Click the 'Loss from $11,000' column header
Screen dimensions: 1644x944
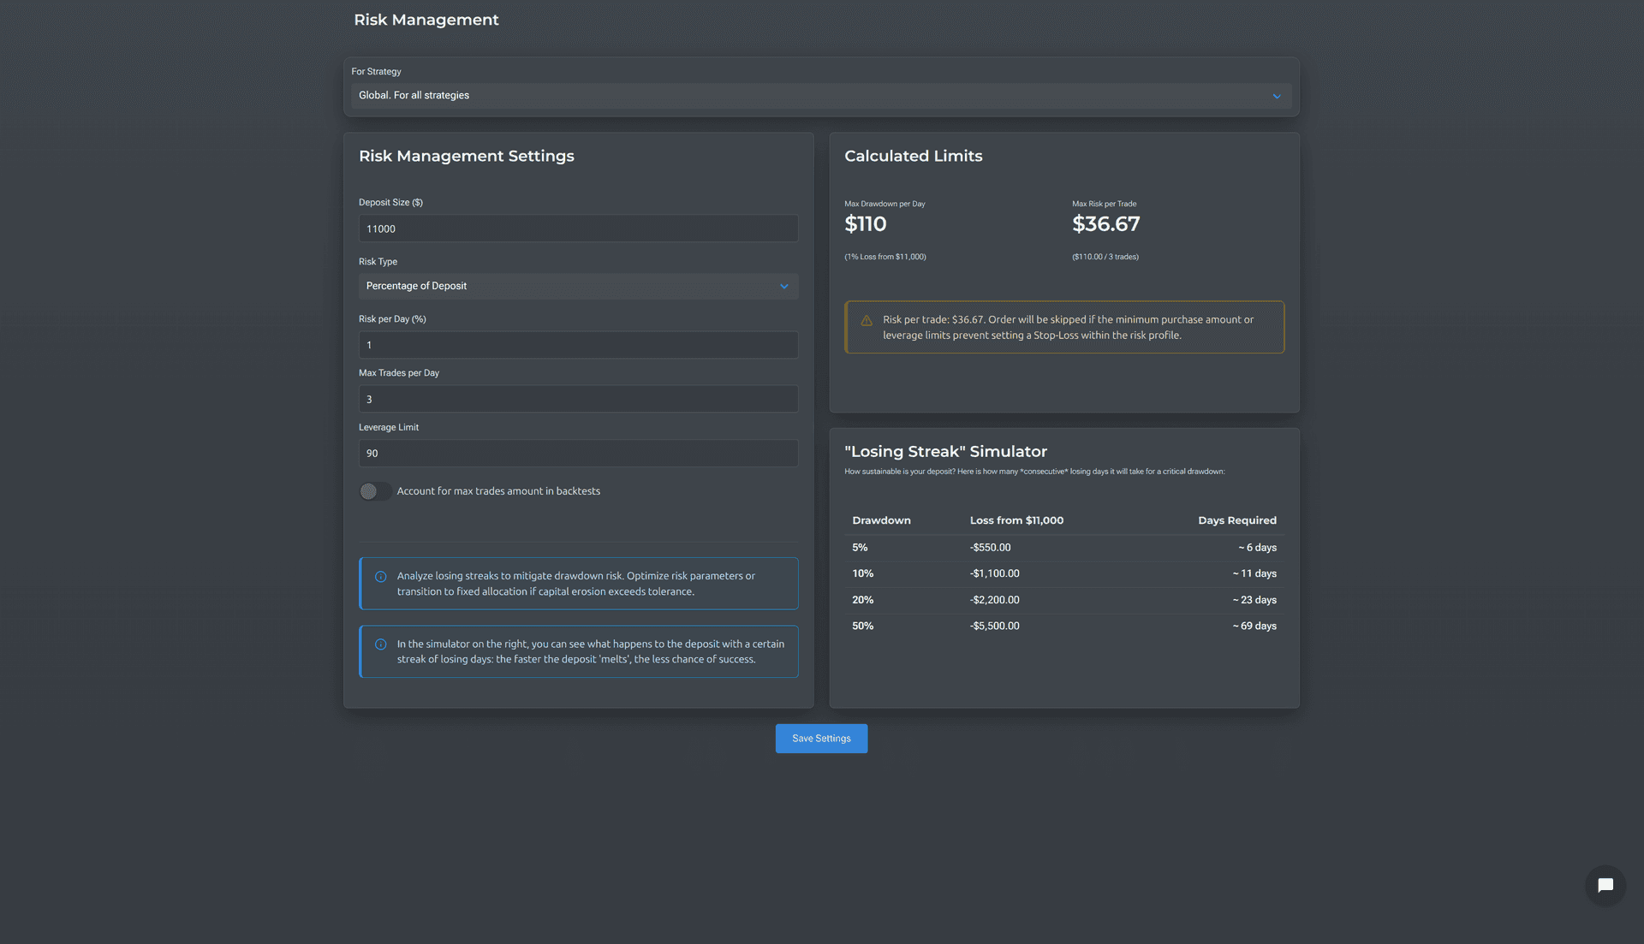(1016, 520)
